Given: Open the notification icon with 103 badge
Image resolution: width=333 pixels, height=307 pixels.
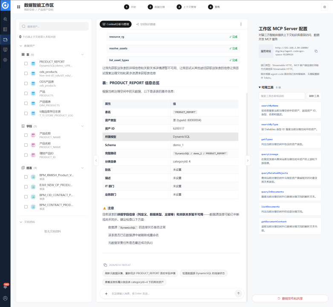Looking at the screenshot, I should click(5, 286).
